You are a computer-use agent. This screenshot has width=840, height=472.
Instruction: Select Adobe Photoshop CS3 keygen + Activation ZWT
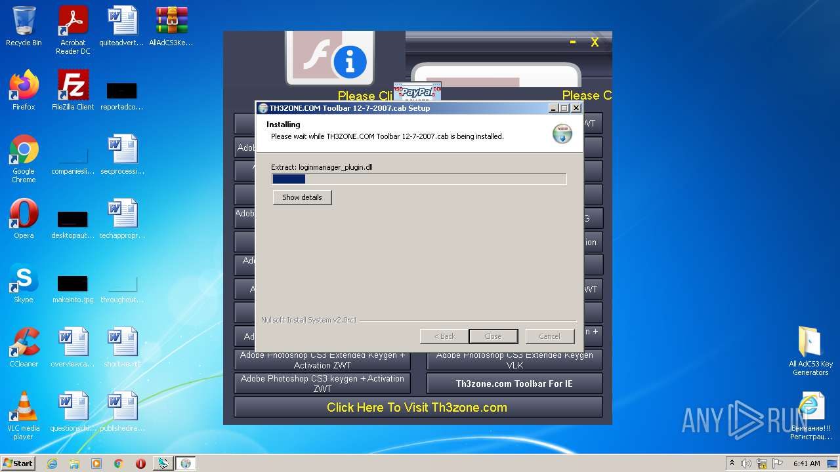click(x=322, y=383)
